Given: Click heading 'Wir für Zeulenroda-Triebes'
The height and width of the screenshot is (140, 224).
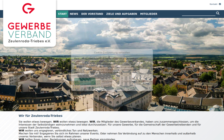Looking at the screenshot, I should pyautogui.click(x=40, y=116).
